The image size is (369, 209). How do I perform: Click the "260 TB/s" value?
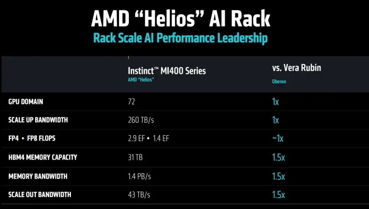(141, 120)
